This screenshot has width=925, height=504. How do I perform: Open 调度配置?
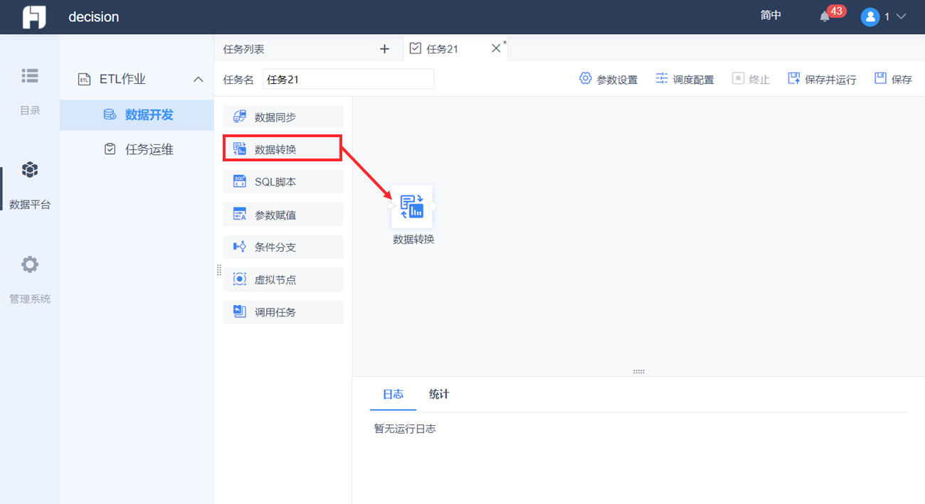click(684, 79)
